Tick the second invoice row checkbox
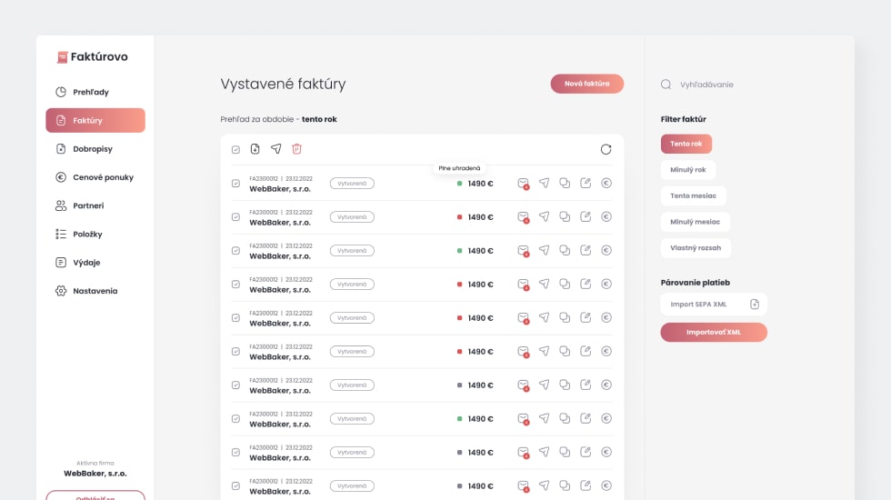The height and width of the screenshot is (500, 891). (235, 217)
